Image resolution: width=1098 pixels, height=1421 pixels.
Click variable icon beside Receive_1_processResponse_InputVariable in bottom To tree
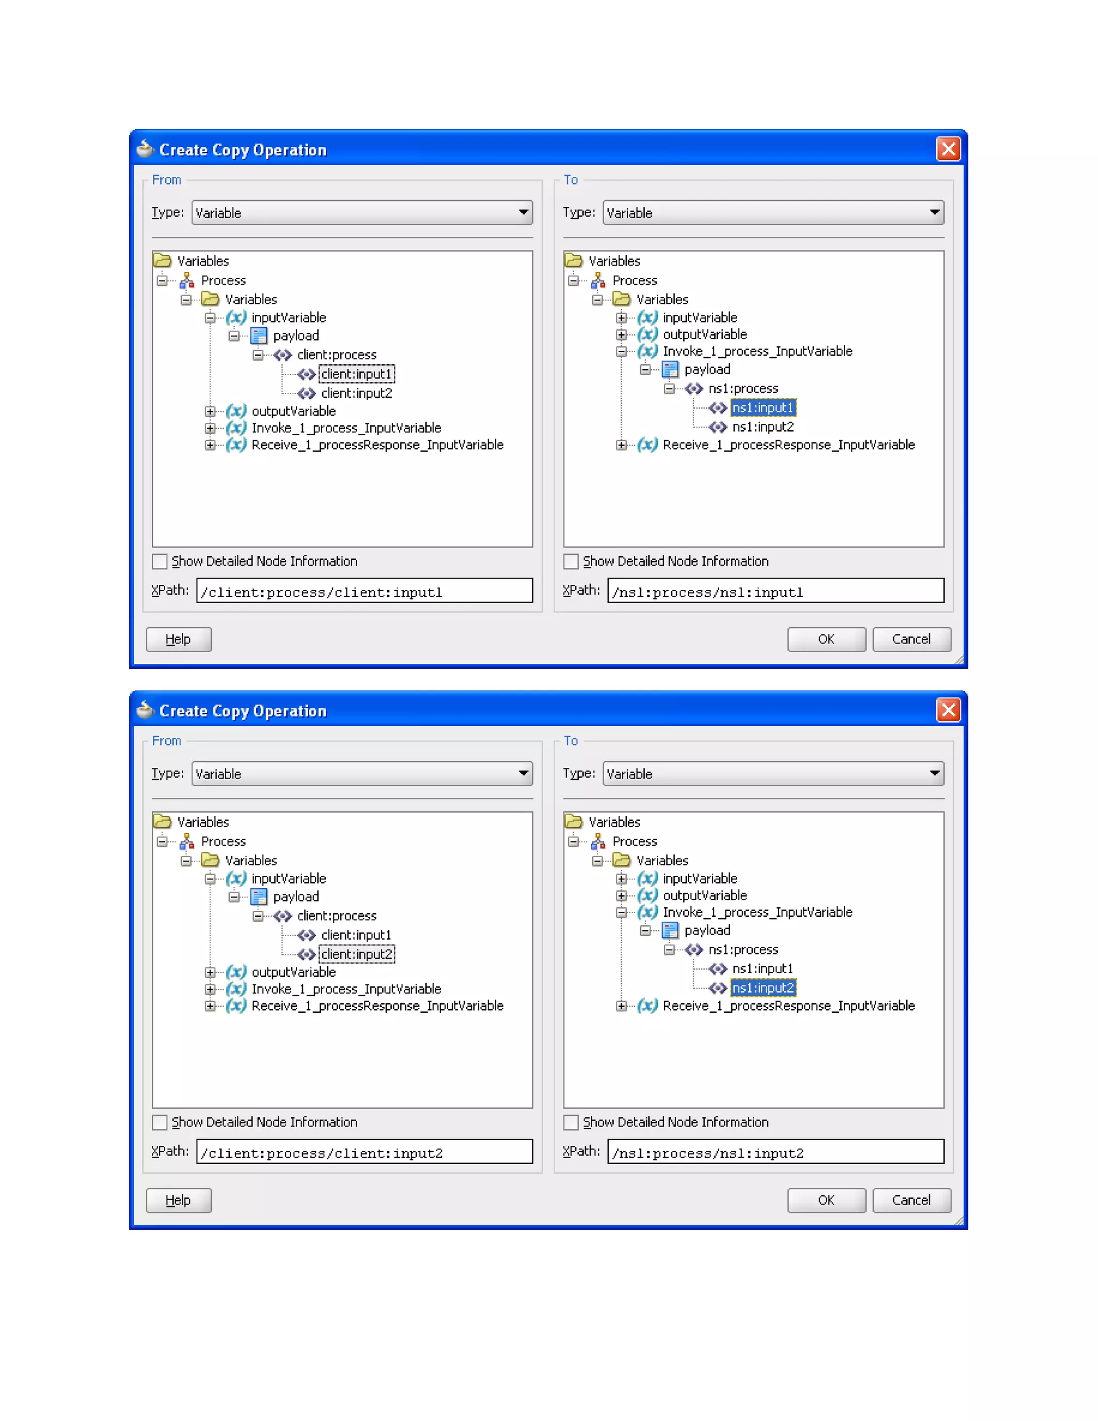pyautogui.click(x=647, y=1006)
